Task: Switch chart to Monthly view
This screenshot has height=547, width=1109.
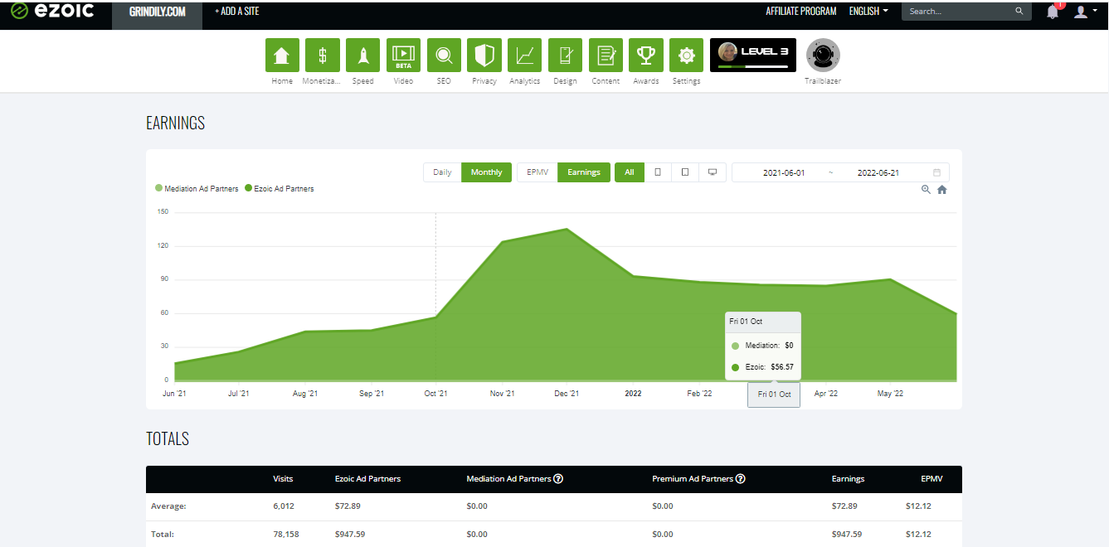Action: 487,172
